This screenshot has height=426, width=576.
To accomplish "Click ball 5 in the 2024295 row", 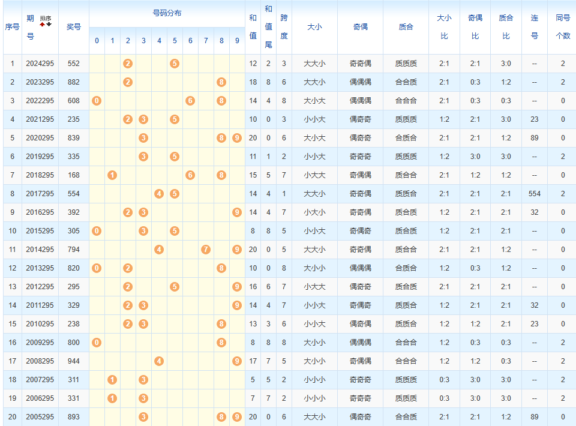I will (175, 64).
